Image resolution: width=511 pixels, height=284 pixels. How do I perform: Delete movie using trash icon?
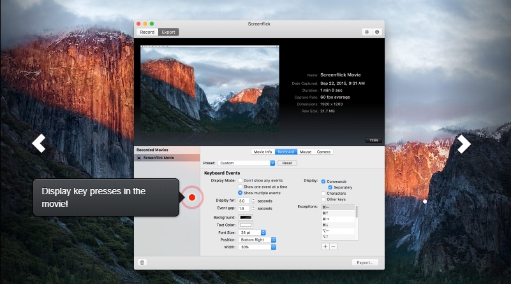click(x=142, y=262)
